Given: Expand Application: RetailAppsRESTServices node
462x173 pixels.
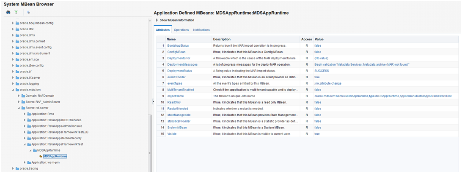Looking at the screenshot, I should click(25, 120).
